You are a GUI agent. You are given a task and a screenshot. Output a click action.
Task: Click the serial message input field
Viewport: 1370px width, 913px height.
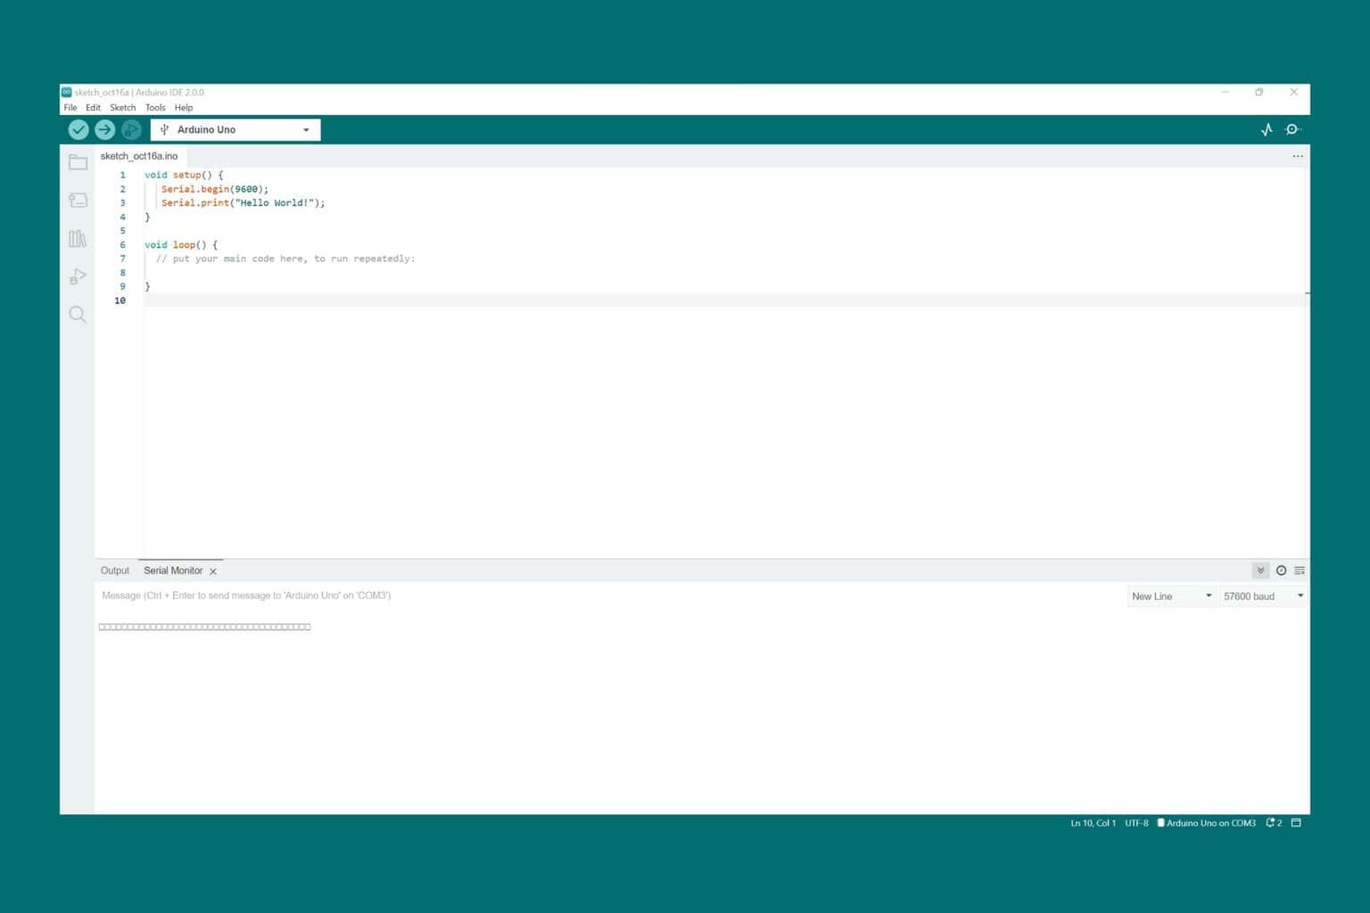click(610, 596)
